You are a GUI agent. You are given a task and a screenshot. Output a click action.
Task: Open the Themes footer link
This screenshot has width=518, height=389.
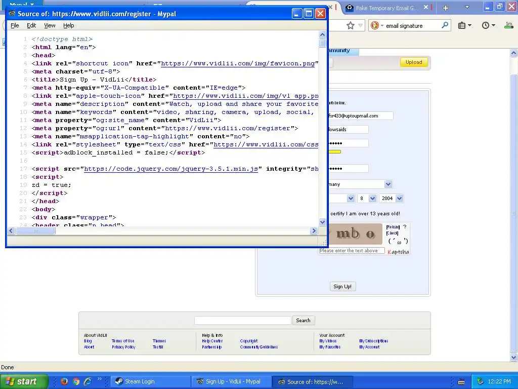(159, 341)
